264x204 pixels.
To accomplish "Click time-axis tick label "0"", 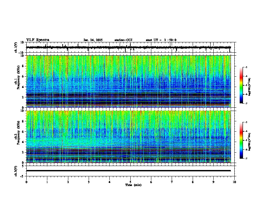I will point(26,182).
